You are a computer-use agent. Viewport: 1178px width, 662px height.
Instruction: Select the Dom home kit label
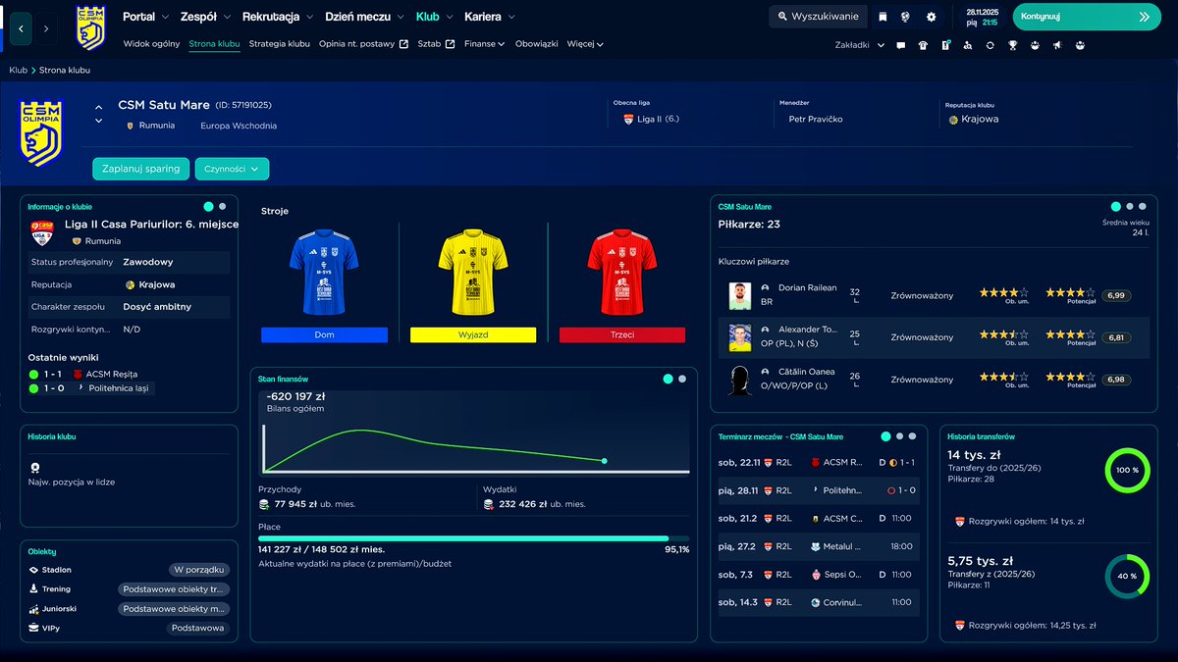point(324,334)
